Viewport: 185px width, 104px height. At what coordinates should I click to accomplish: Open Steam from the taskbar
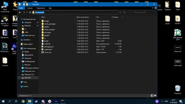point(36,101)
